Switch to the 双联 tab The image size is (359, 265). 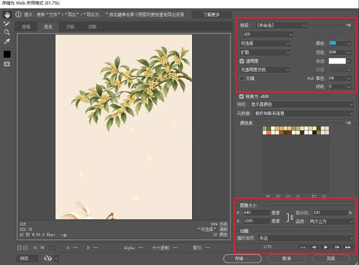[70, 27]
